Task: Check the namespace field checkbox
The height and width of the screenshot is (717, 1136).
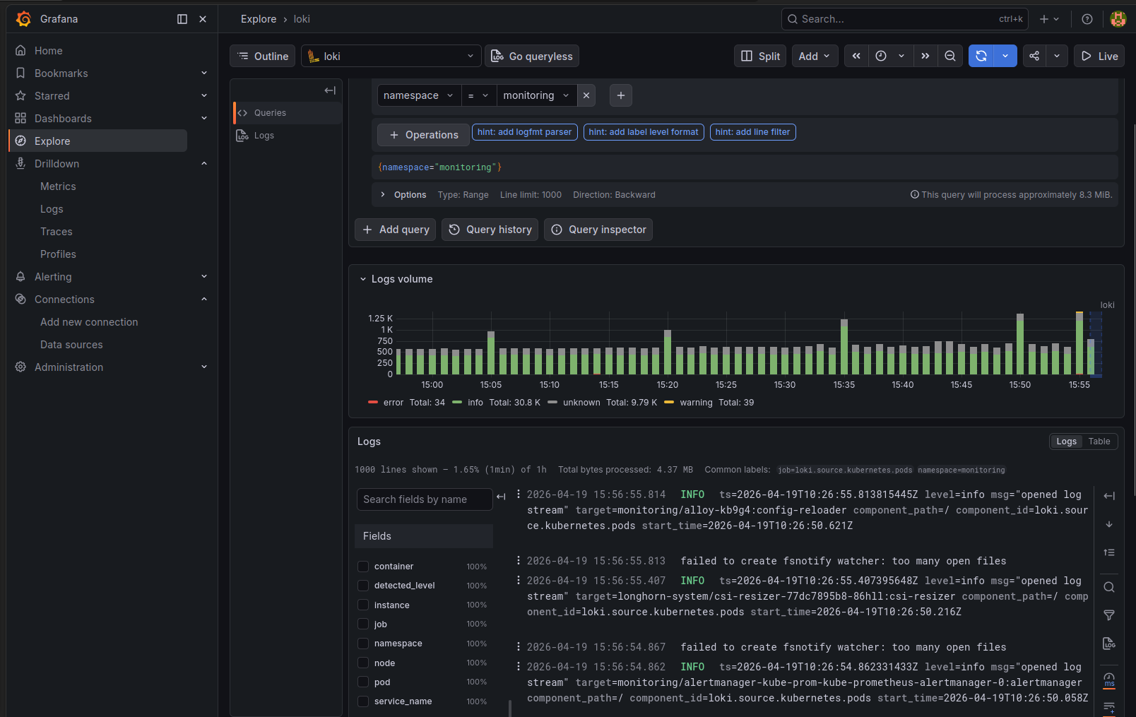Action: (363, 644)
